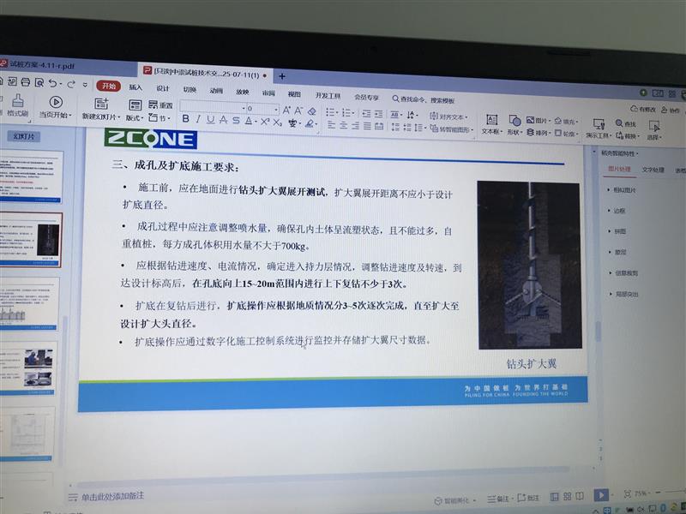Open the font size dropdown
686x514 pixels.
tap(276, 109)
